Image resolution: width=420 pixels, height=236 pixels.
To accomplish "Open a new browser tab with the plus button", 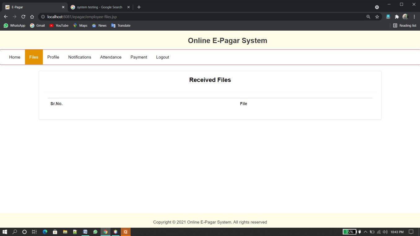I will point(139,7).
